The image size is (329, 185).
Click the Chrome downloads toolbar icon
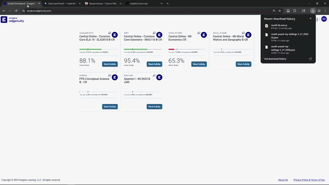tap(313, 11)
